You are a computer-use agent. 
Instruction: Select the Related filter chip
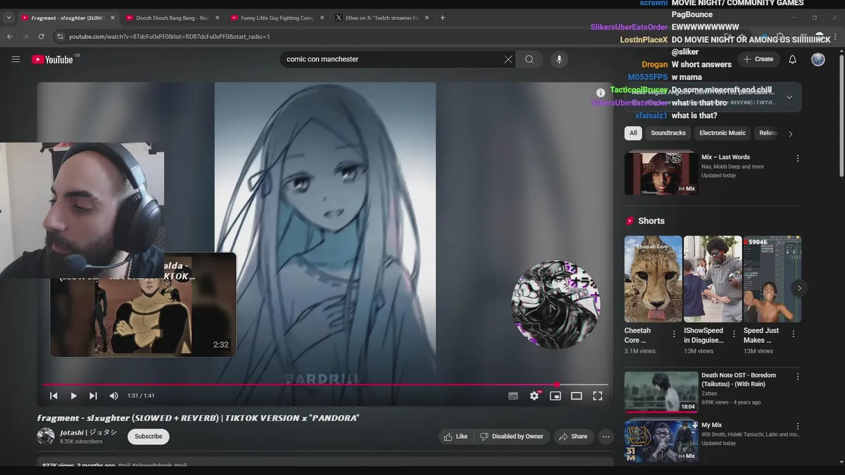pos(768,133)
